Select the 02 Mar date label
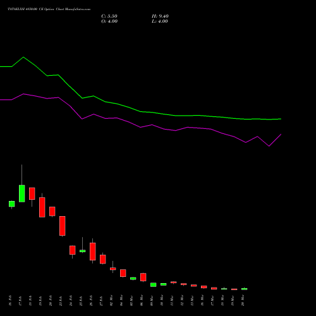Screen dimensions: 316x316 point(111,300)
